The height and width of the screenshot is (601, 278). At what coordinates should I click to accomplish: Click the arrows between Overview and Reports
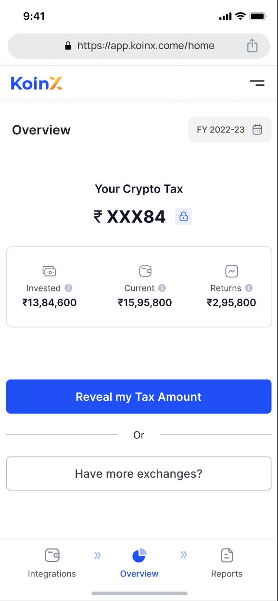(184, 555)
